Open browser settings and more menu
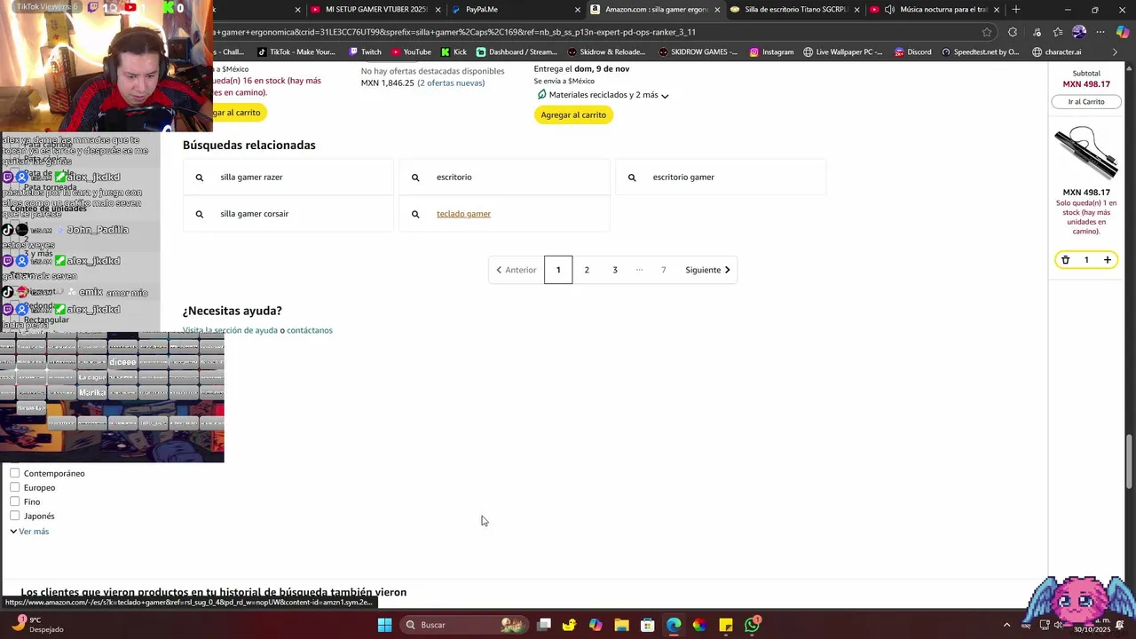This screenshot has height=639, width=1136. [1100, 32]
